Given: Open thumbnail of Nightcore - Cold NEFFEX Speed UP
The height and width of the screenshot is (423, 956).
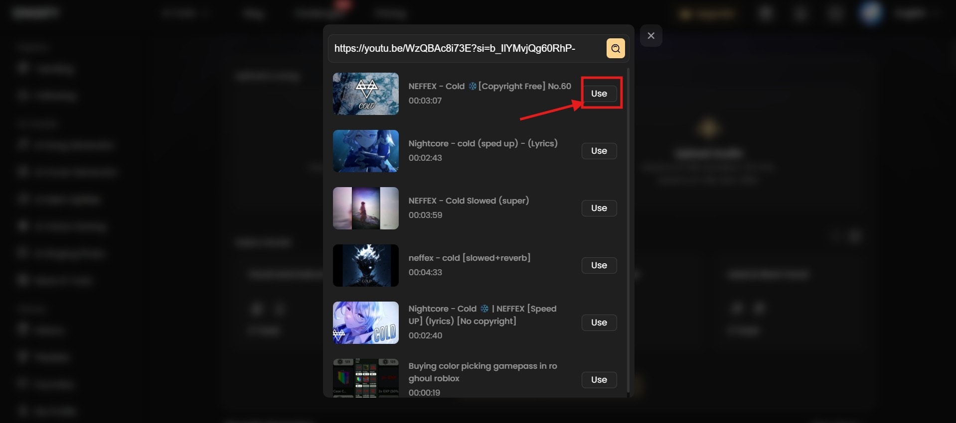Looking at the screenshot, I should tap(366, 323).
